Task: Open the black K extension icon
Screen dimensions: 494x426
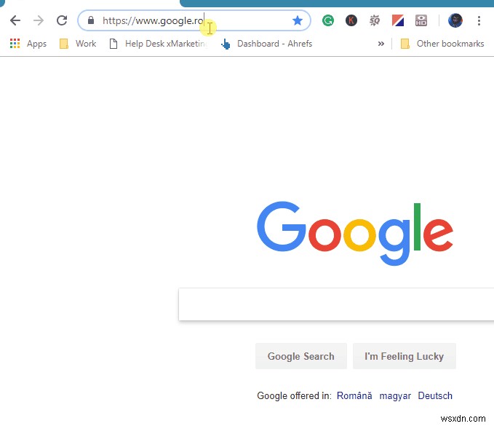Action: [x=351, y=21]
